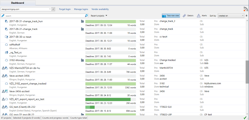Click project icon of 2017-08-30-cc teszt

tap(6, 36)
